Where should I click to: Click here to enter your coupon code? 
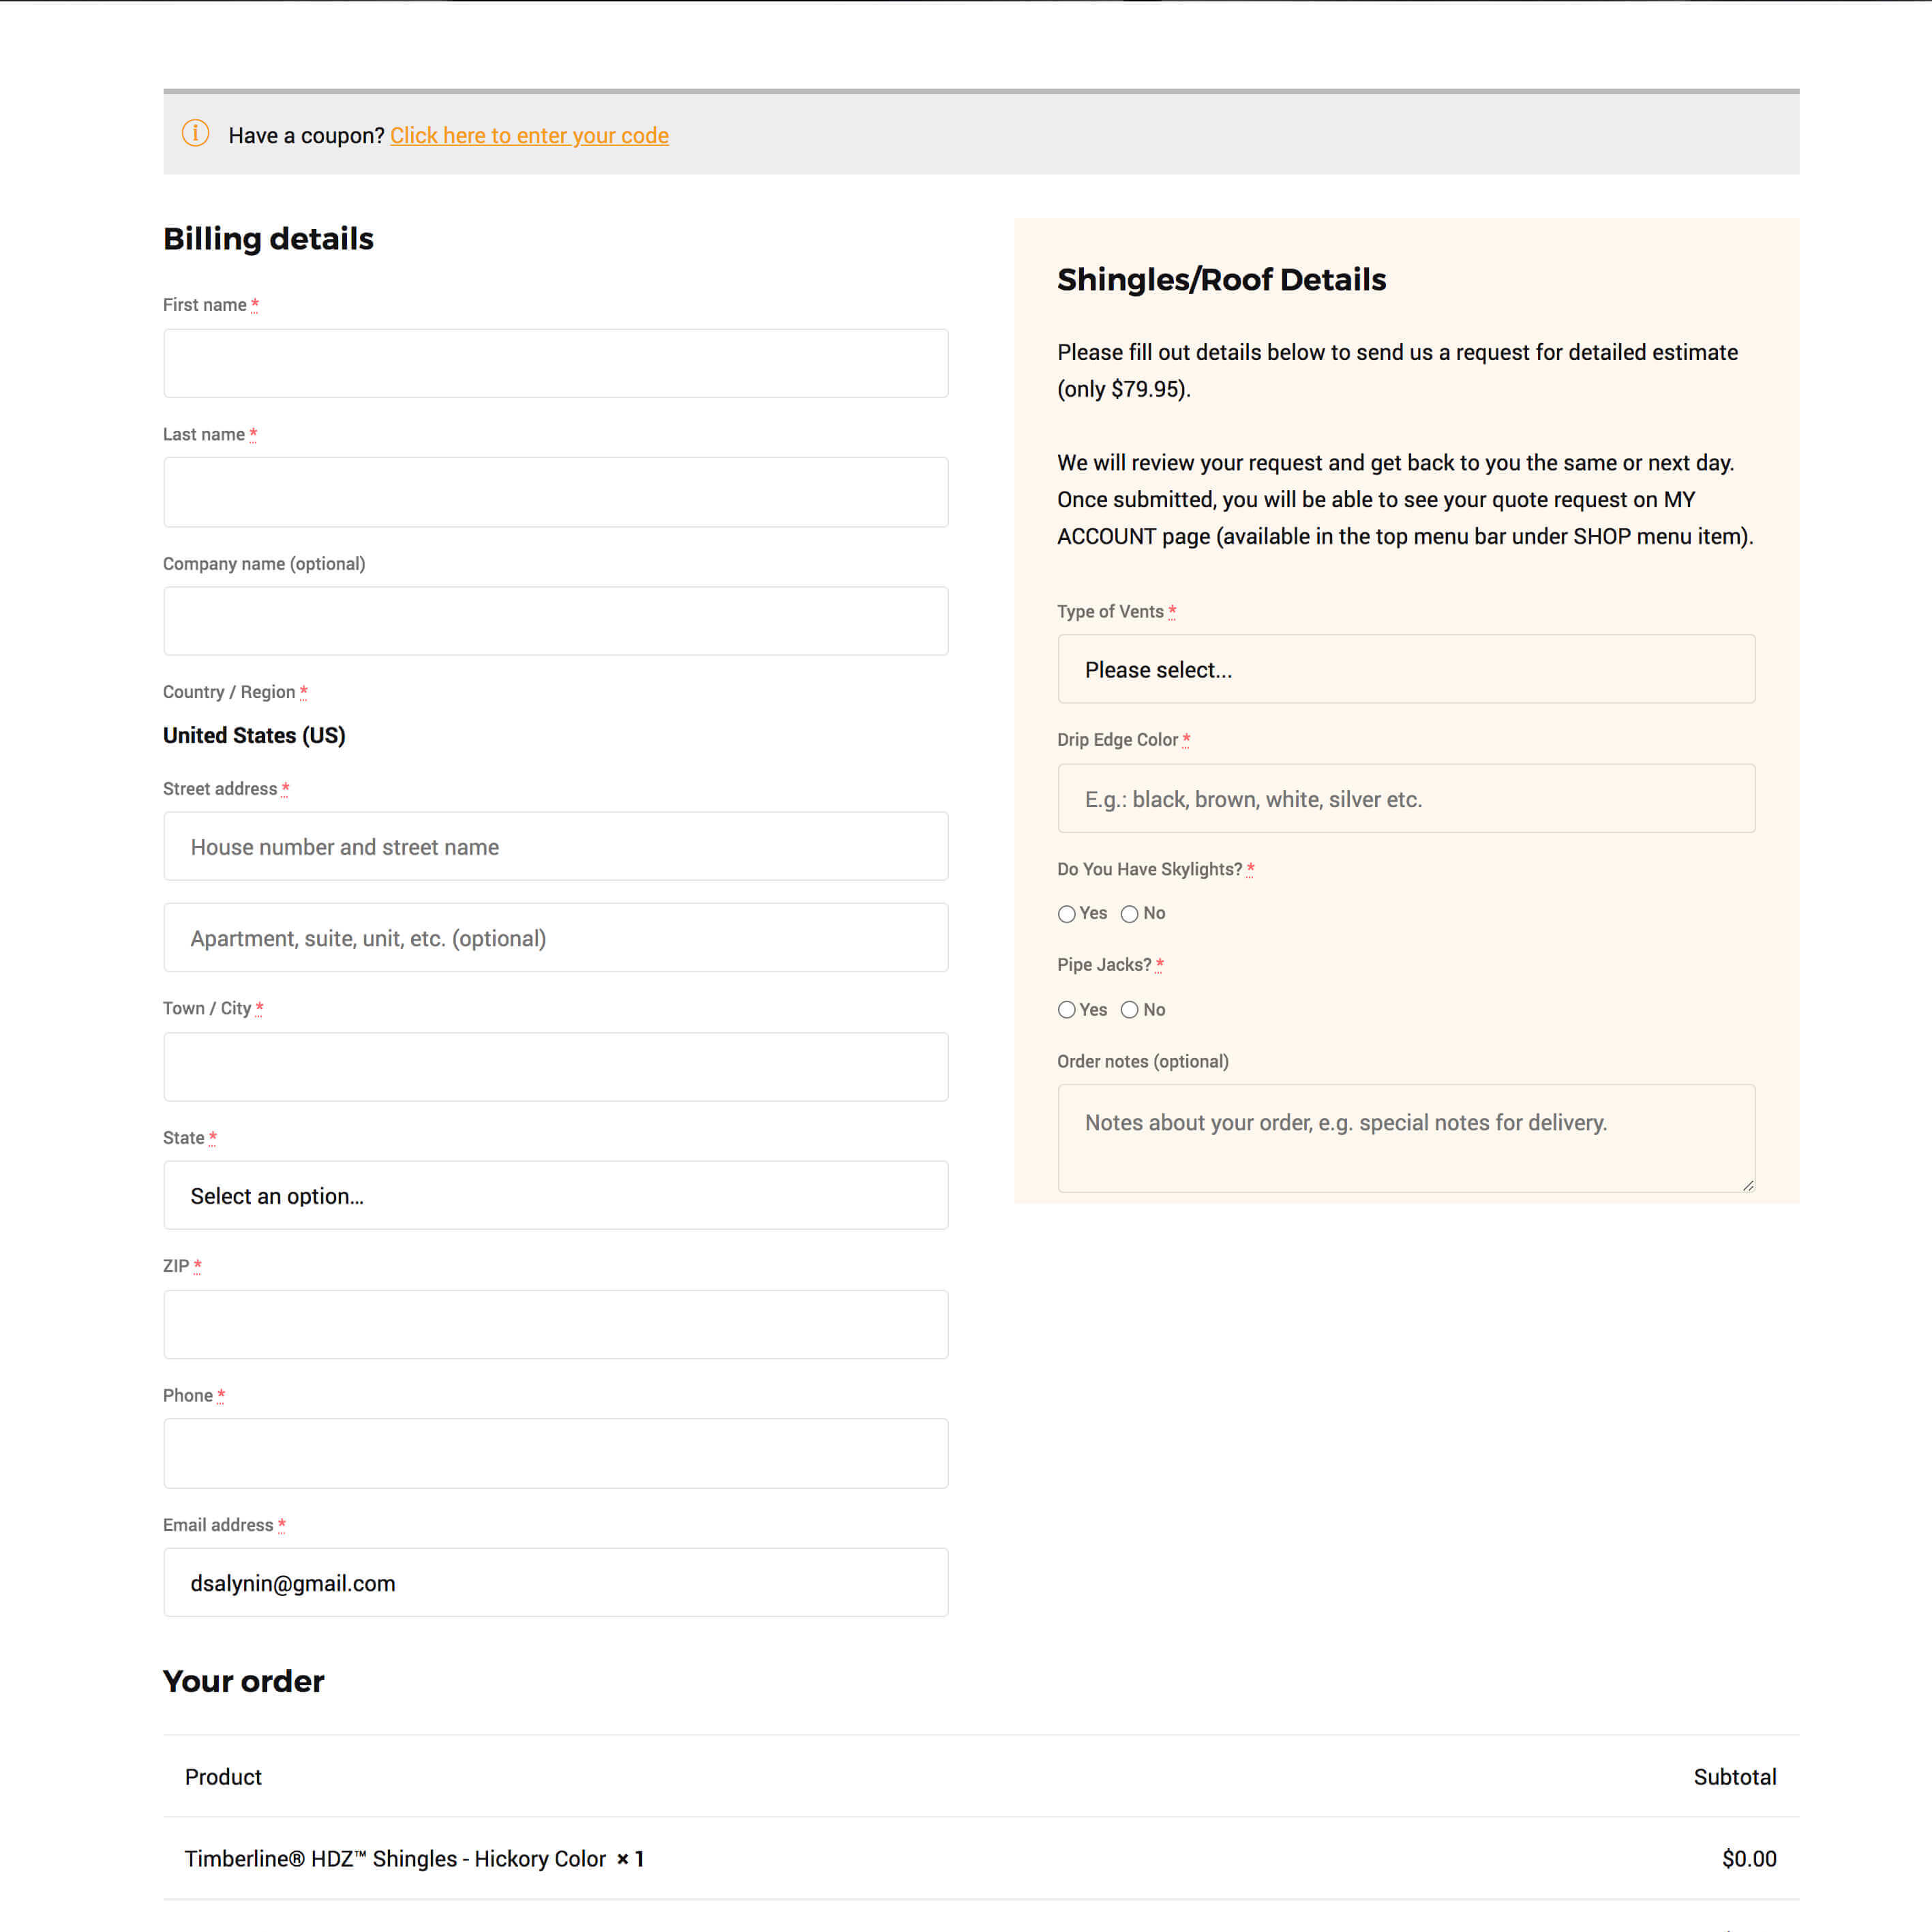coord(529,135)
